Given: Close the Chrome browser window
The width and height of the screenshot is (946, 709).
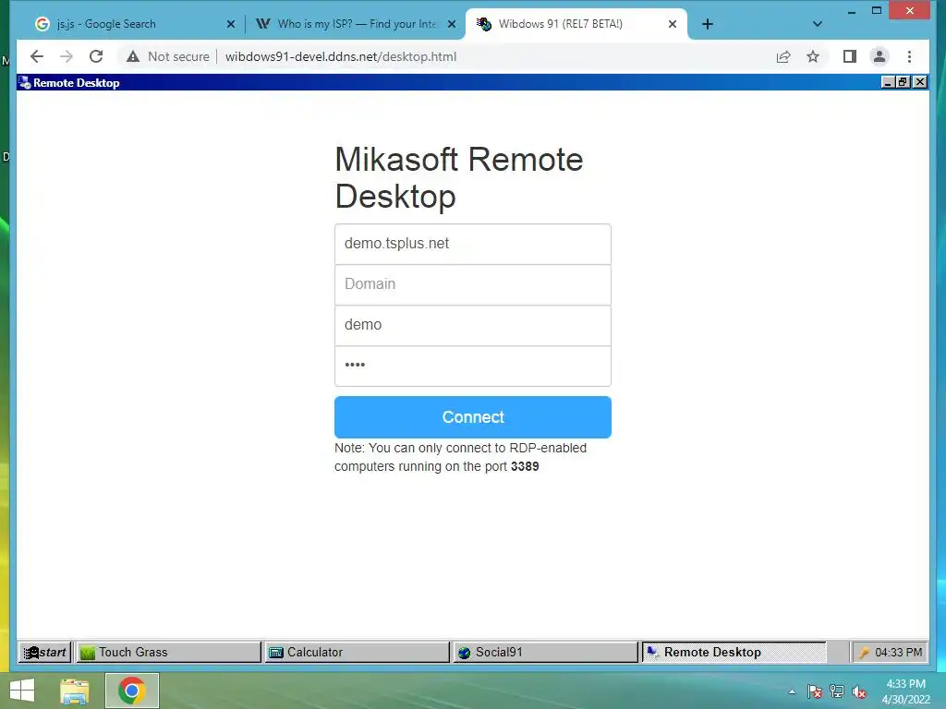Looking at the screenshot, I should pos(910,10).
